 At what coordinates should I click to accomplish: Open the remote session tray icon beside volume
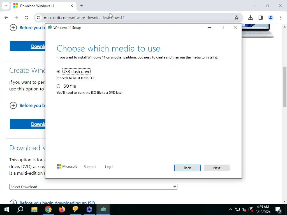pyautogui.click(x=251, y=209)
